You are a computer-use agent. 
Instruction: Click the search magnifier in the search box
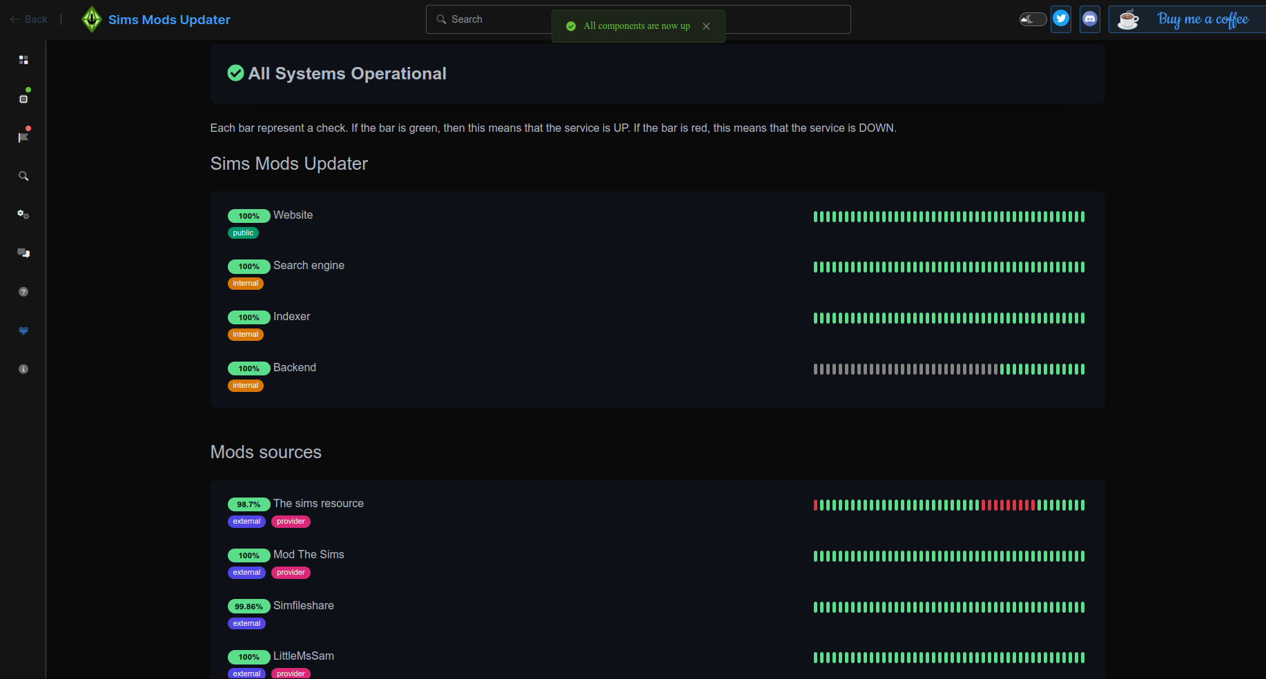[442, 19]
